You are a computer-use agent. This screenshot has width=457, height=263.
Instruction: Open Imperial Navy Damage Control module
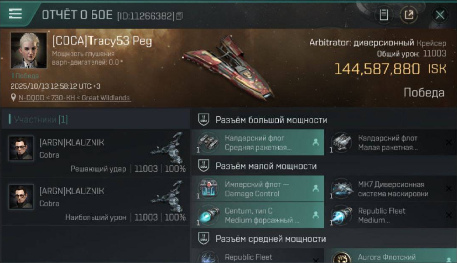point(258,189)
